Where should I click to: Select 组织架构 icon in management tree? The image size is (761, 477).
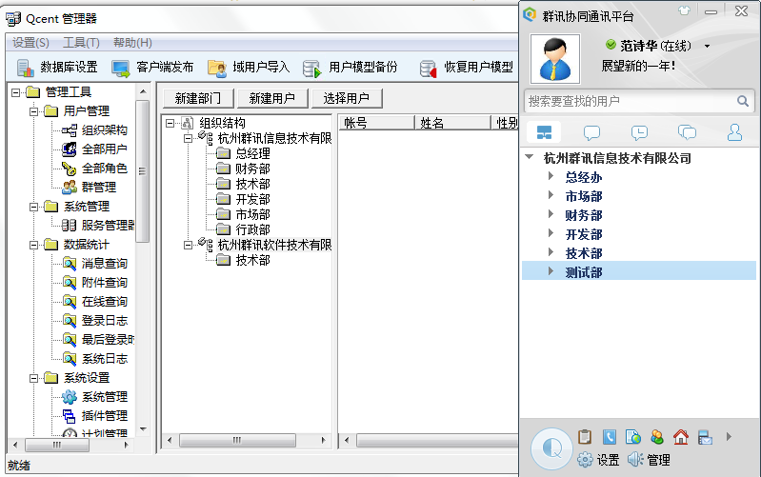point(70,130)
